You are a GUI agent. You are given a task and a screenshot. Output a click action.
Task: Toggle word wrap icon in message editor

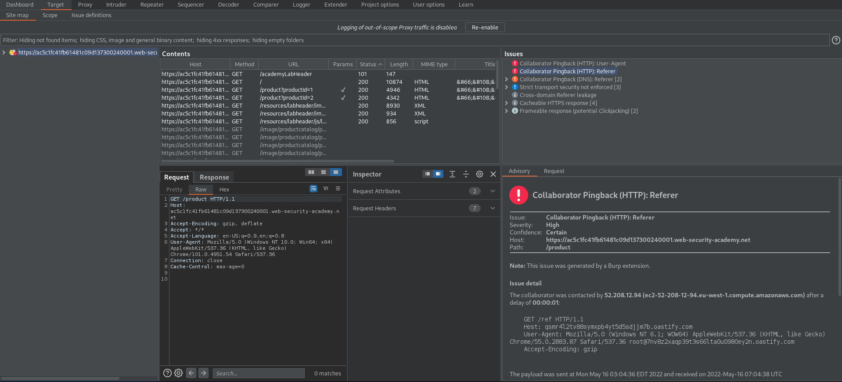point(313,188)
